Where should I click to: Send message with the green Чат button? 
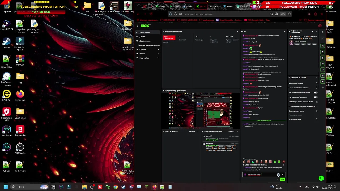pos(282,180)
